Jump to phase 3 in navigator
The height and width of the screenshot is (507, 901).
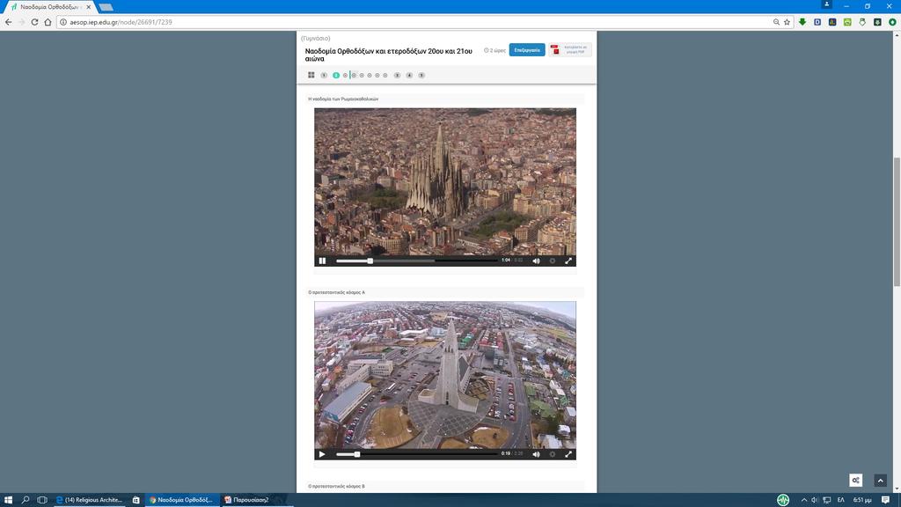pos(397,76)
